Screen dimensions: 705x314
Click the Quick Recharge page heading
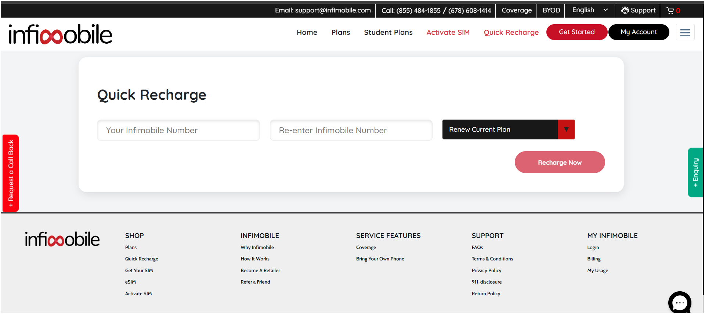coord(152,95)
